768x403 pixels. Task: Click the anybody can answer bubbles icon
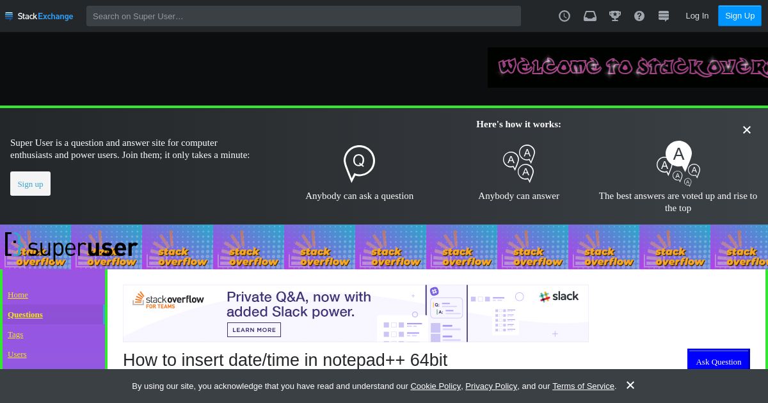click(x=519, y=163)
